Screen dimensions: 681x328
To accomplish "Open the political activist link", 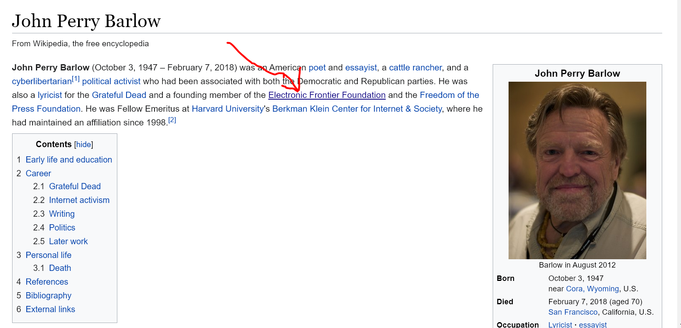I will [x=111, y=81].
